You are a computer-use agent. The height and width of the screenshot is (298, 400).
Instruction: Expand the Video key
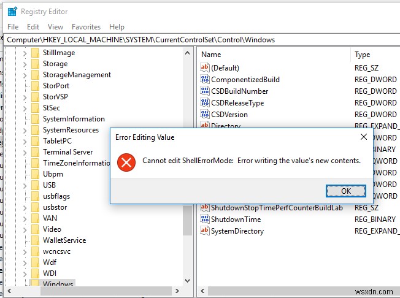(x=25, y=230)
